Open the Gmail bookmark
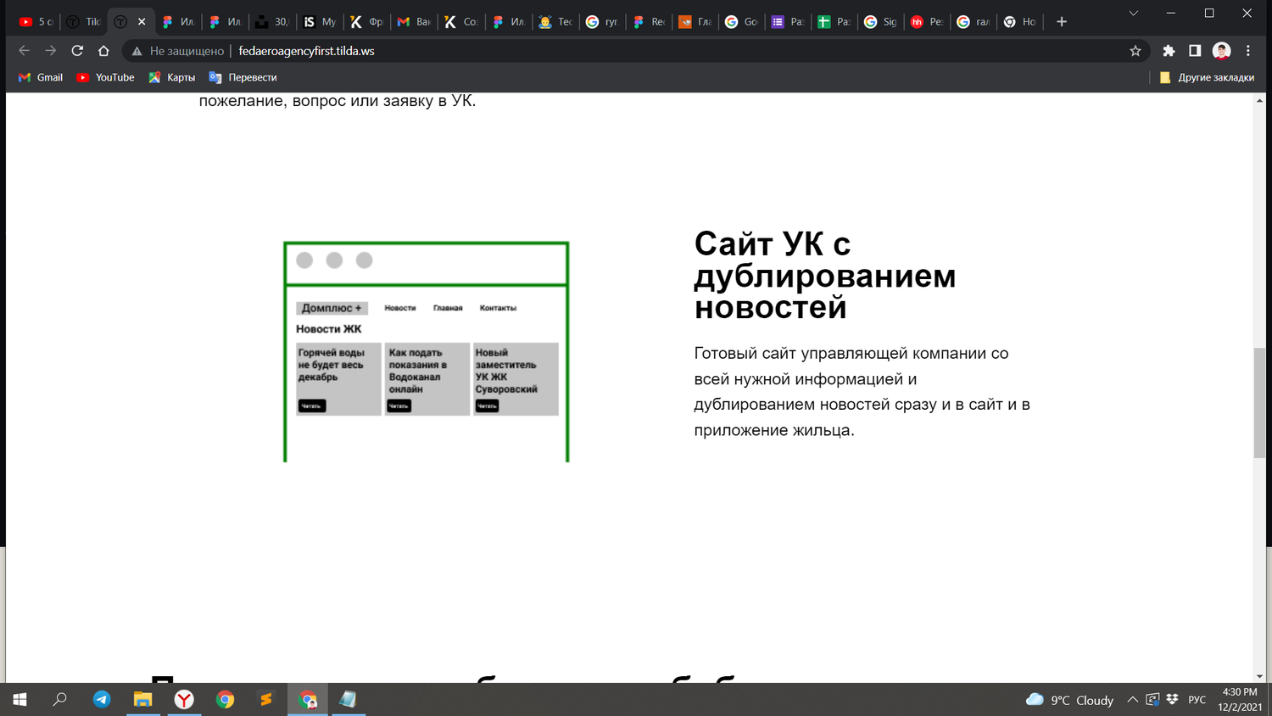This screenshot has width=1272, height=716. click(41, 77)
